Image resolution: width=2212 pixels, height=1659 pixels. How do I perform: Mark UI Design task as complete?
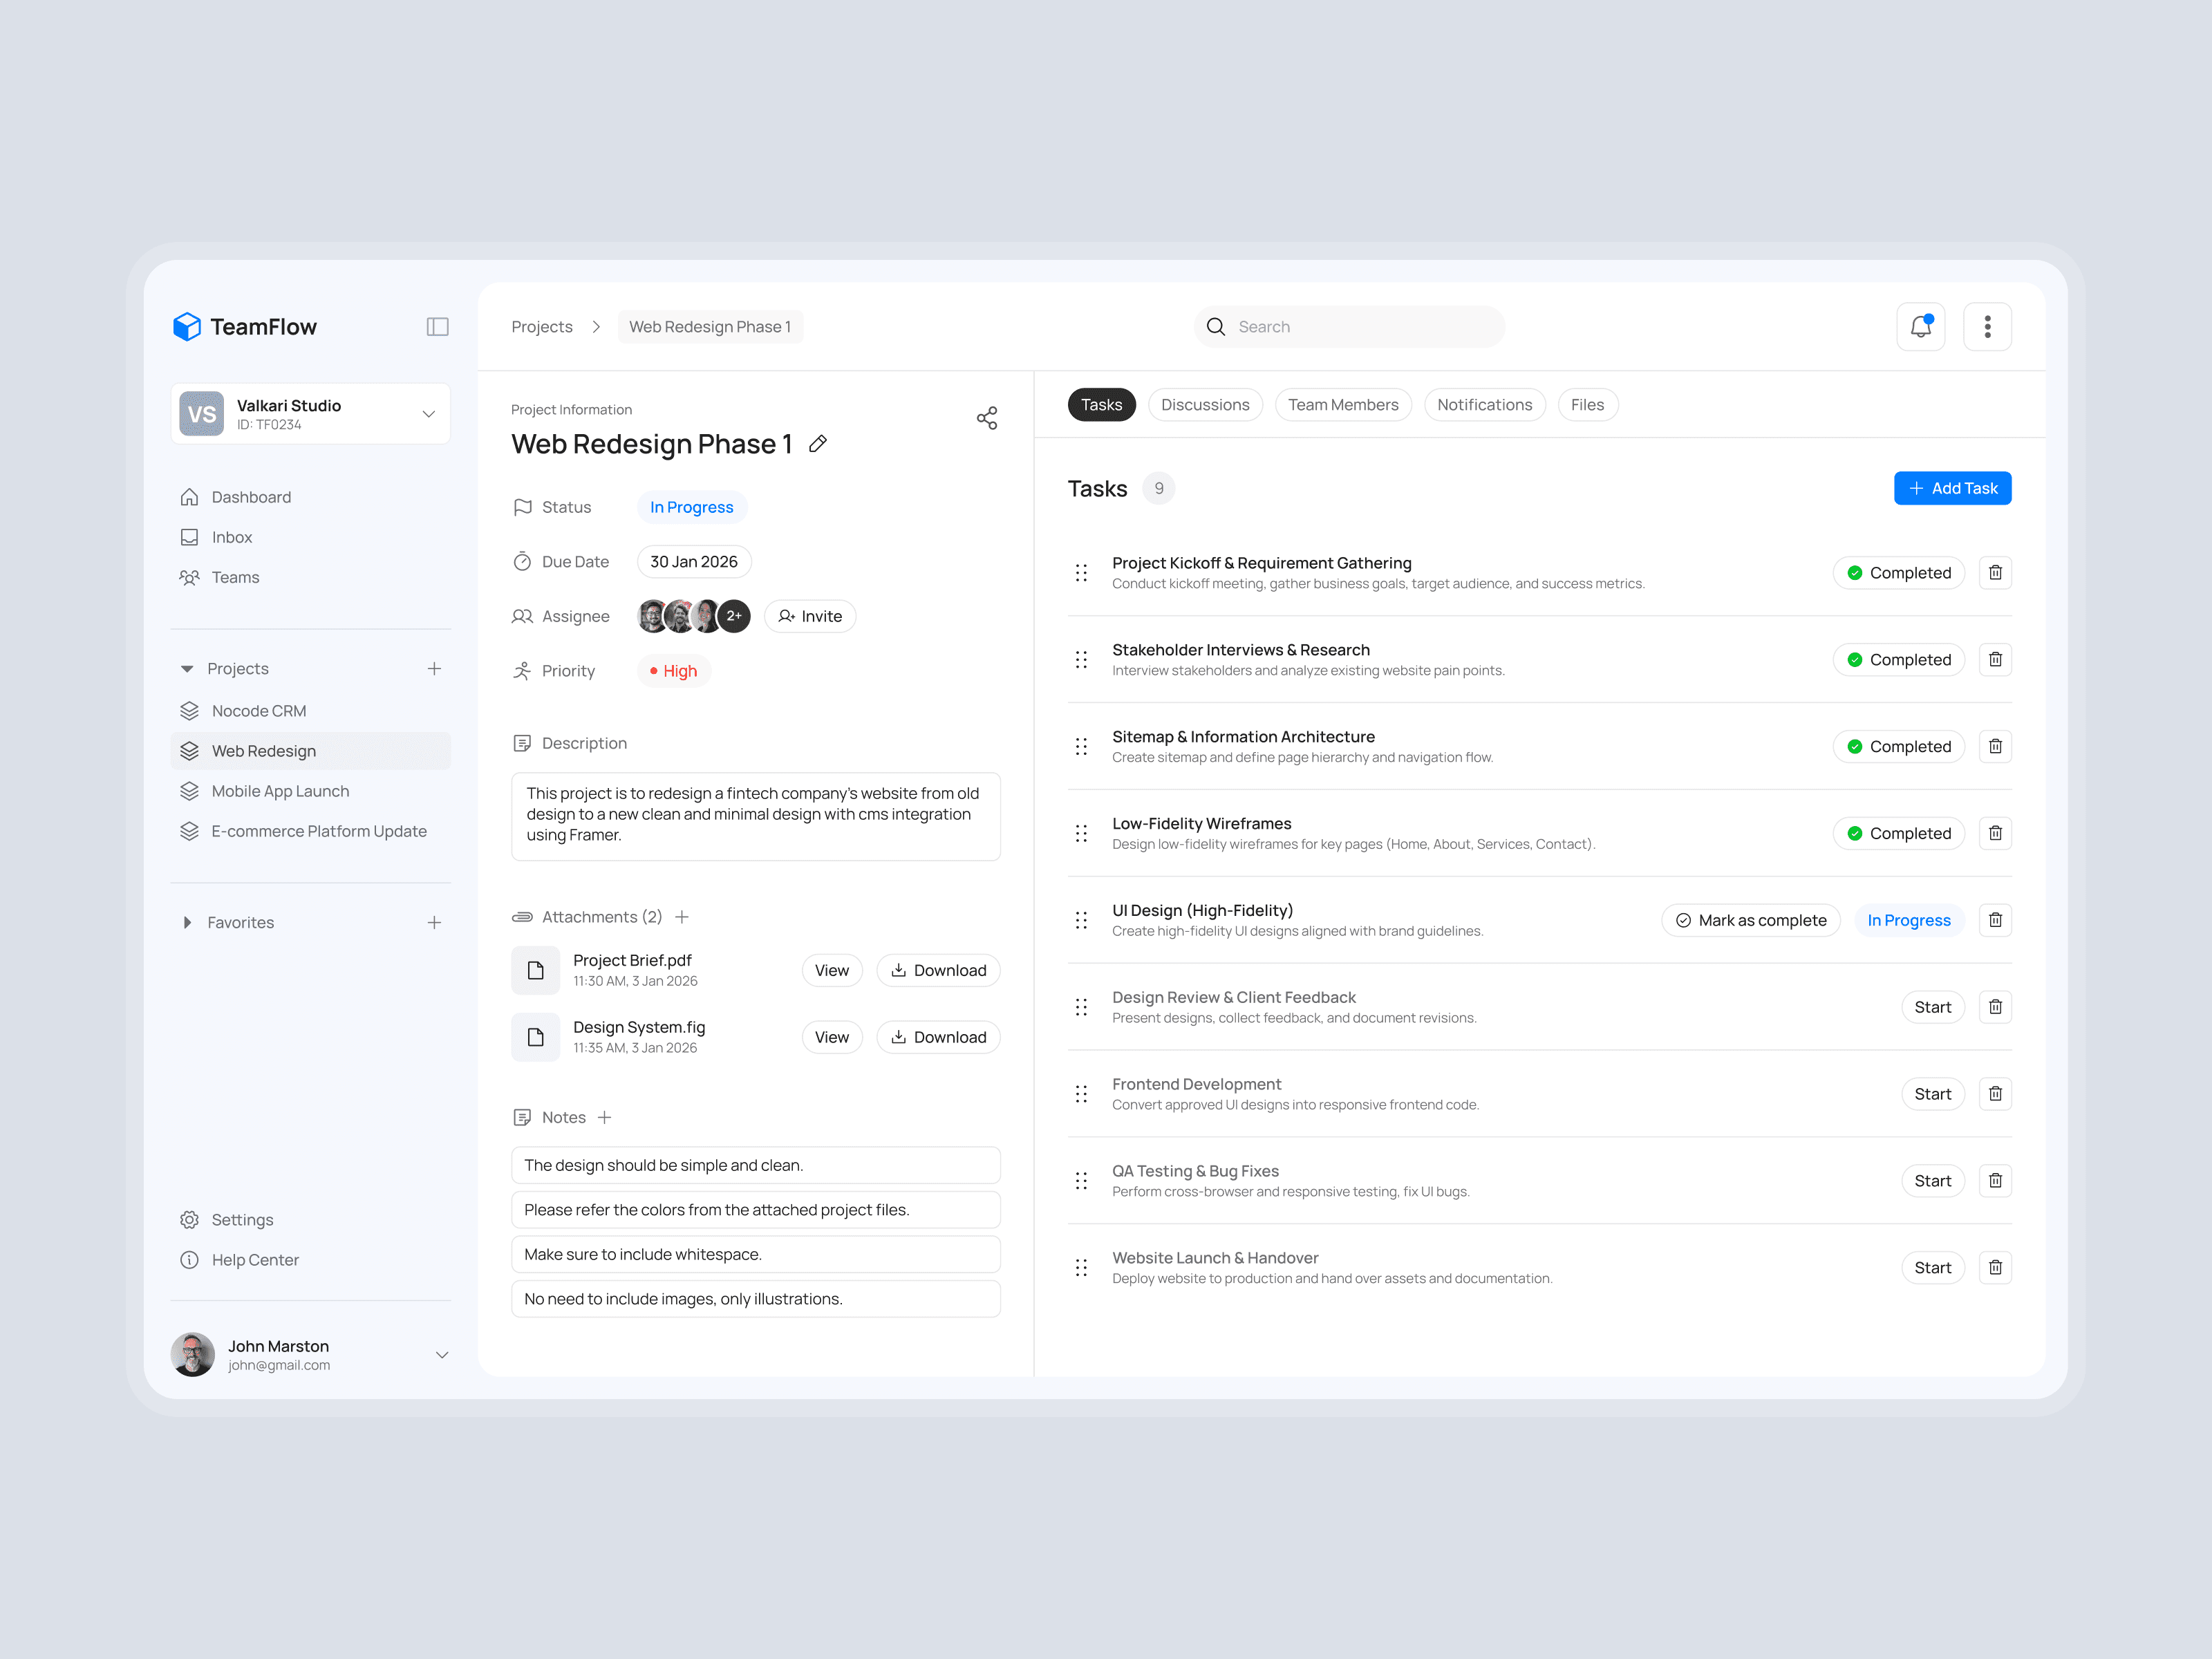tap(1750, 920)
